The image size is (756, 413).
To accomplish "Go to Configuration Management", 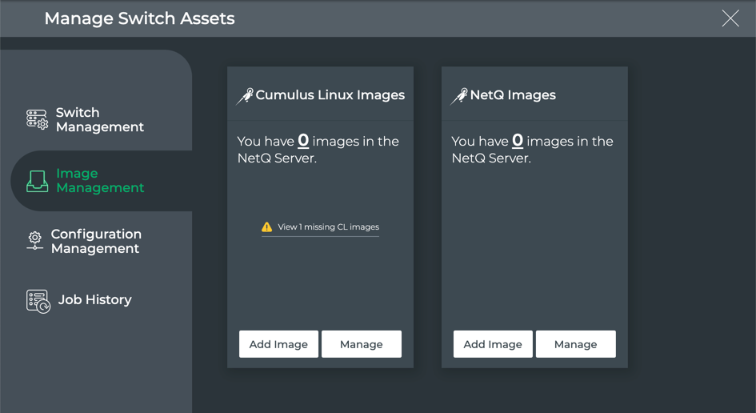I will pos(96,241).
